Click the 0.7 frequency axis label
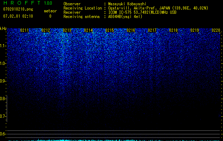Image resolution: width=223 pixels, height=141 pixels. point(2,116)
